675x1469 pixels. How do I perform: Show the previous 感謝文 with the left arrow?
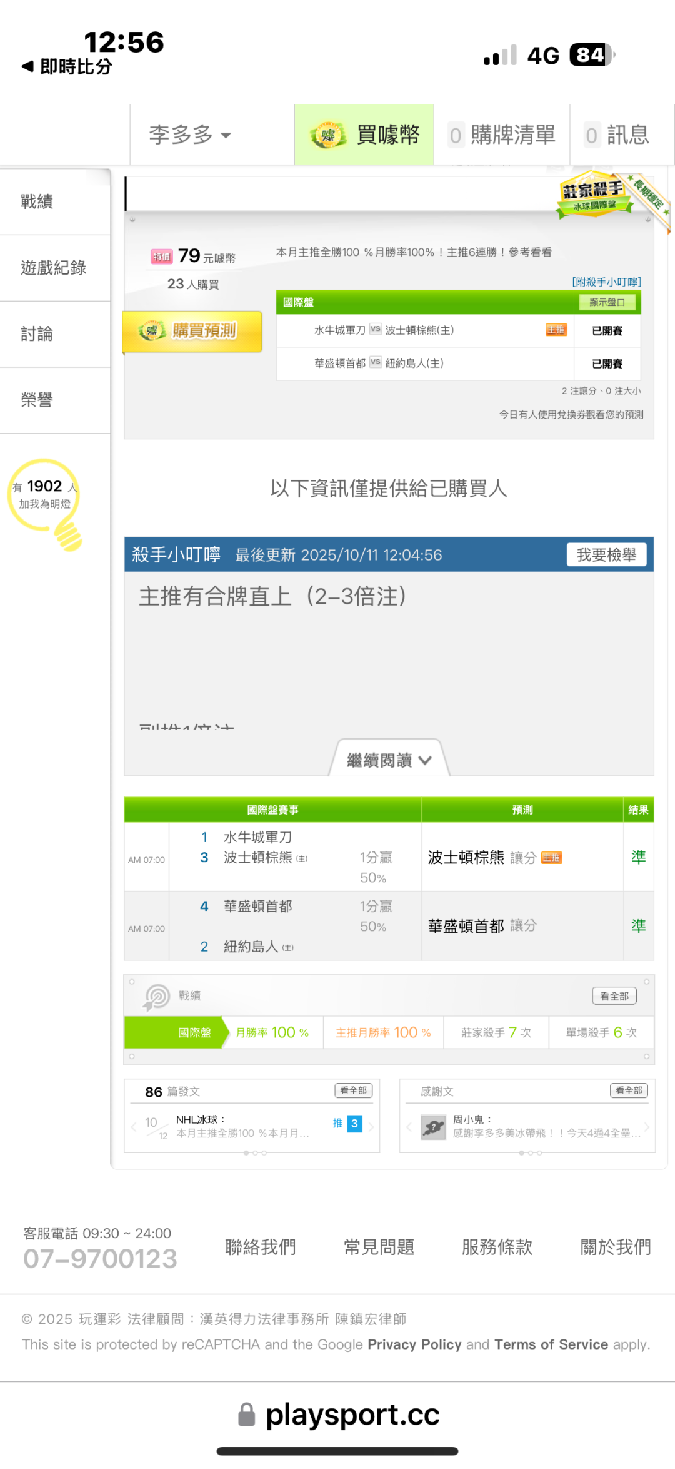tap(409, 1127)
